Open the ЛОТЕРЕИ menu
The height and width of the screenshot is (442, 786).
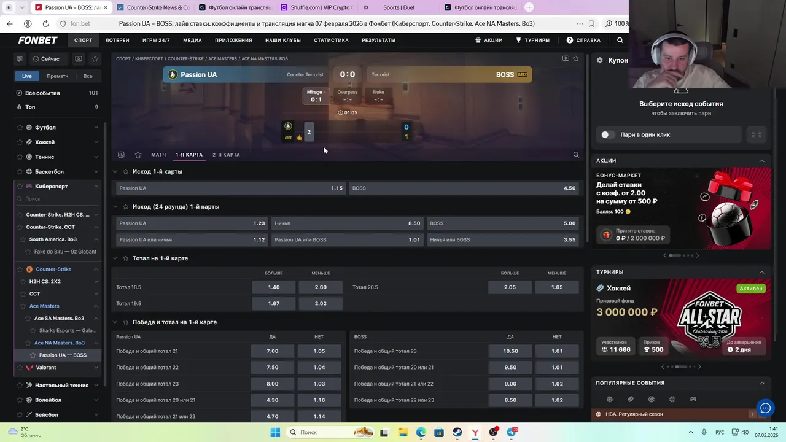(x=117, y=40)
